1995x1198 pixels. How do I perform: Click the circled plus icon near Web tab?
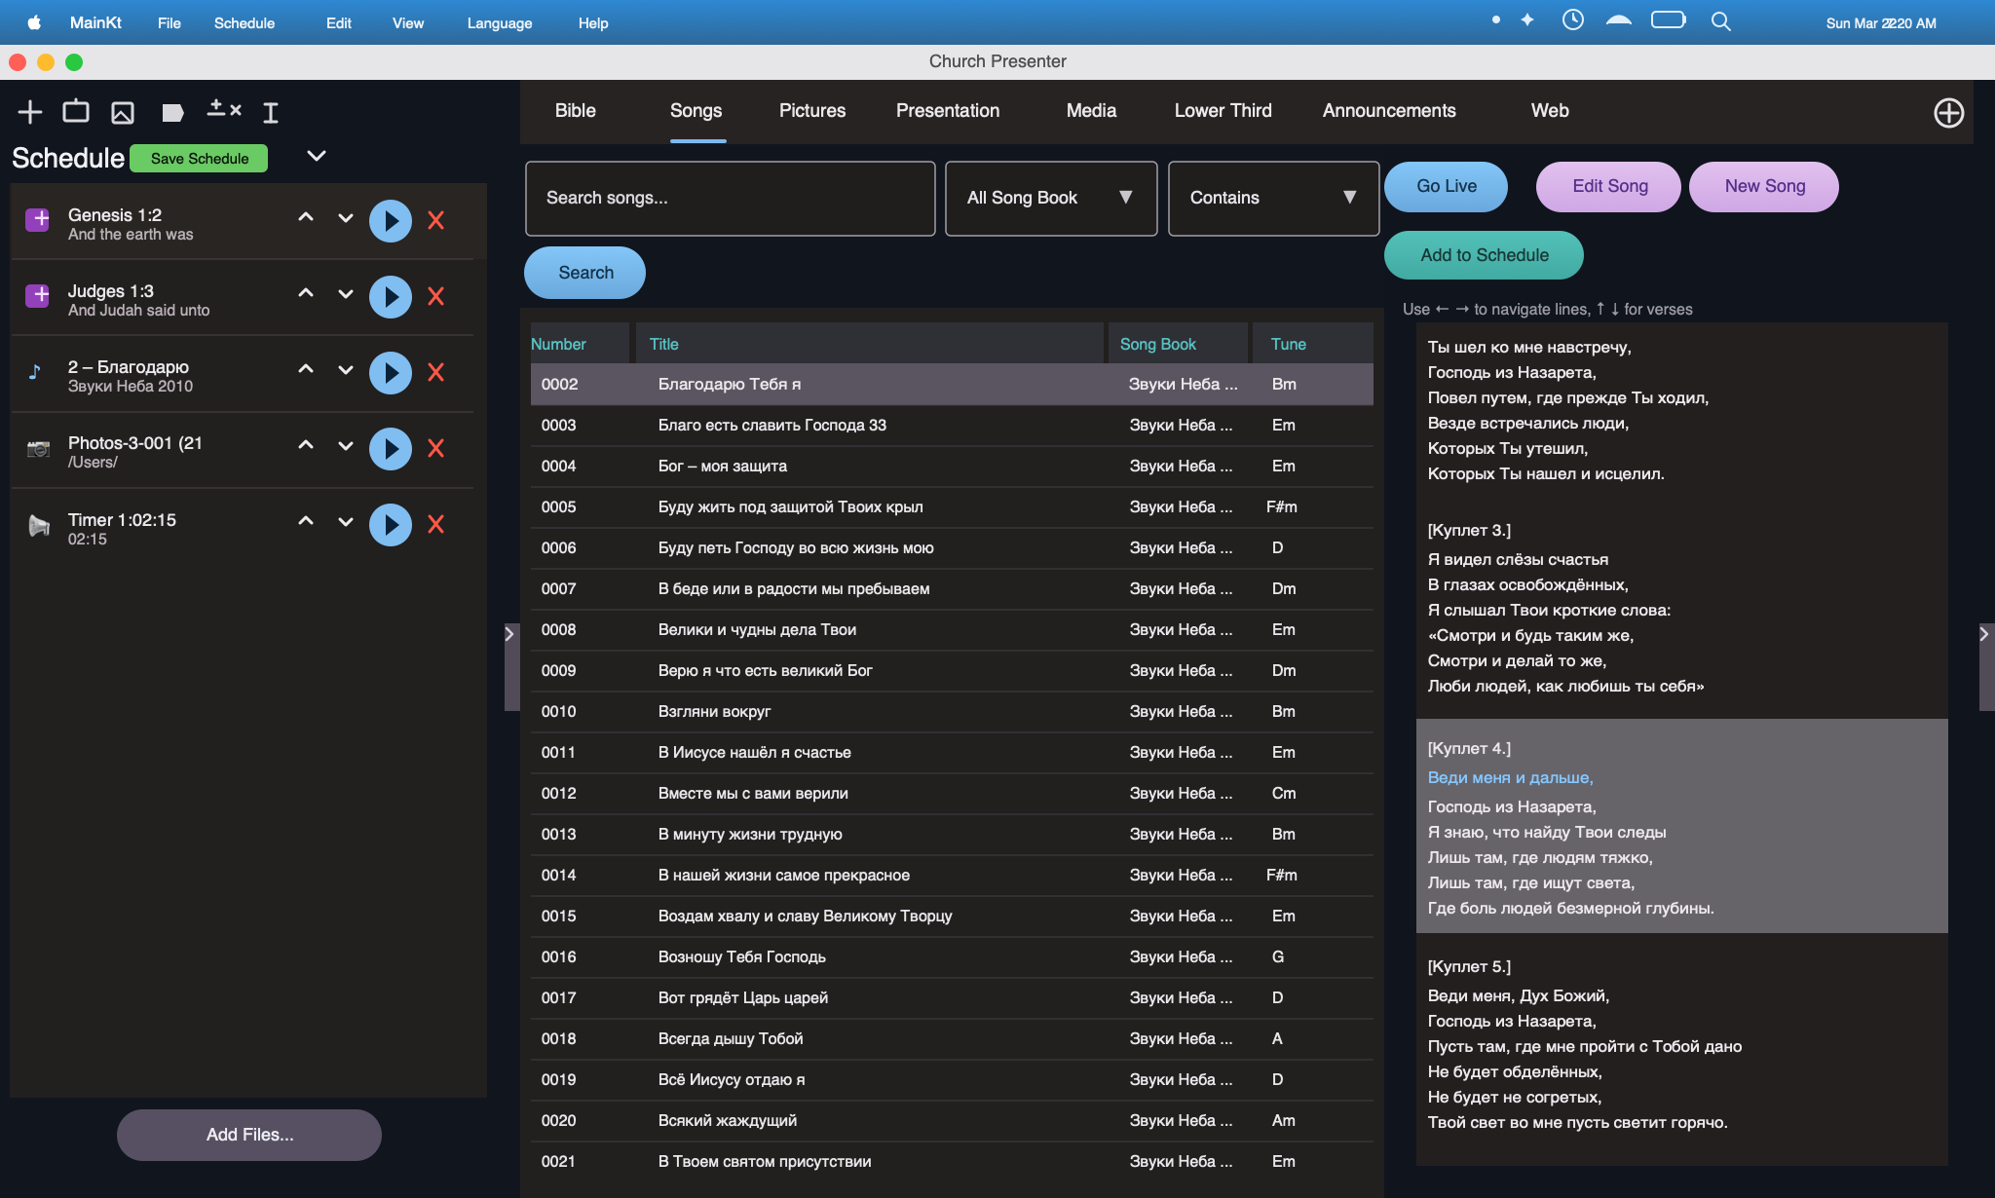(1949, 111)
